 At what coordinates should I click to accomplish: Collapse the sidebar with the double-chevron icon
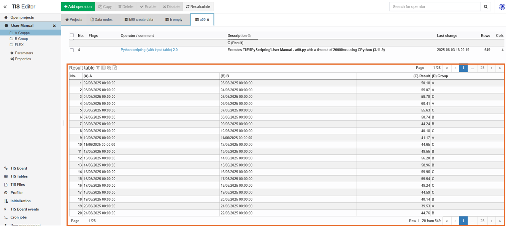[x=5, y=6]
